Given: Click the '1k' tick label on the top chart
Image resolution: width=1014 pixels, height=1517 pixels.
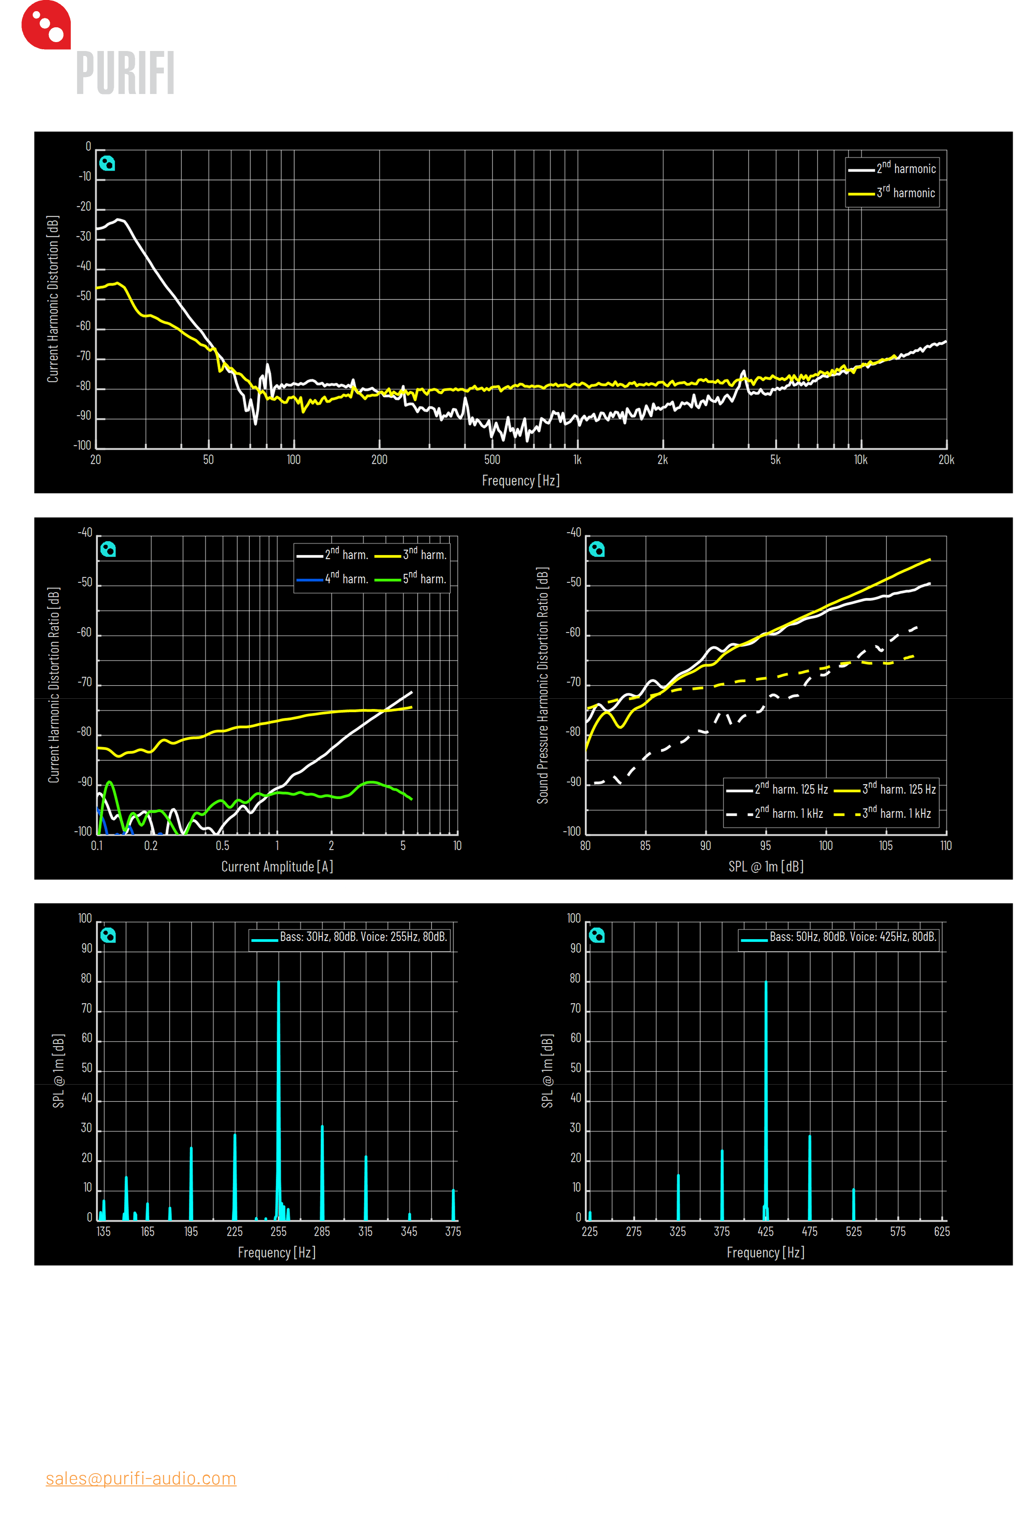Looking at the screenshot, I should pos(578,460).
